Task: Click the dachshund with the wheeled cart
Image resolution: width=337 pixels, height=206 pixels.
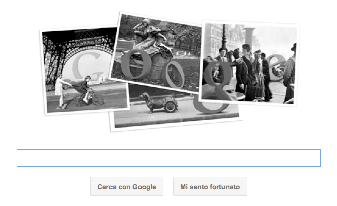Action: point(159,102)
